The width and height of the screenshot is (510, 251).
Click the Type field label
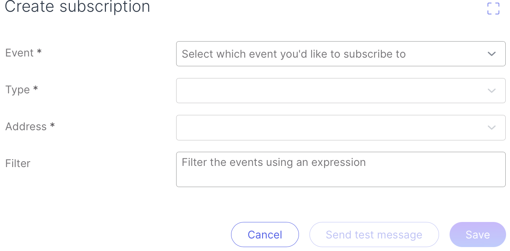pyautogui.click(x=18, y=90)
